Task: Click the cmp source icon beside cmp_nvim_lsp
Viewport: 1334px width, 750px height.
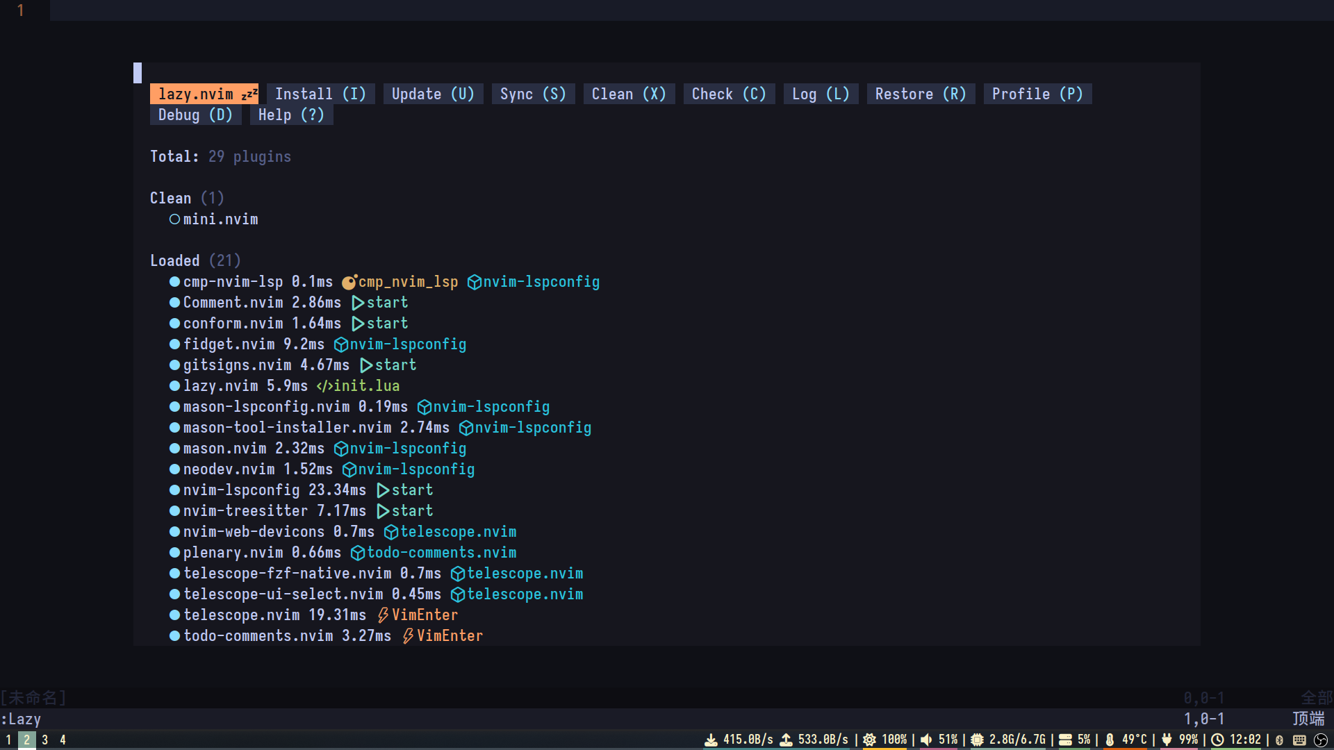Action: click(x=349, y=282)
